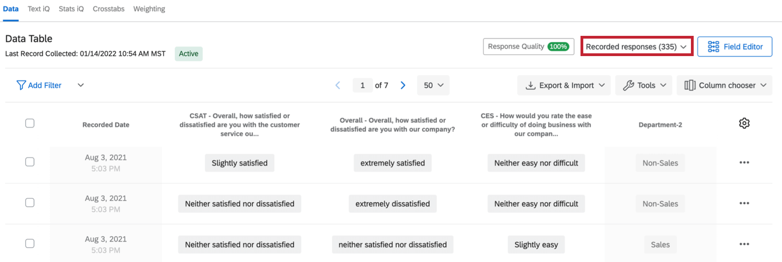The height and width of the screenshot is (262, 782).
Task: Expand the Column chooser dropdown
Action: click(724, 85)
